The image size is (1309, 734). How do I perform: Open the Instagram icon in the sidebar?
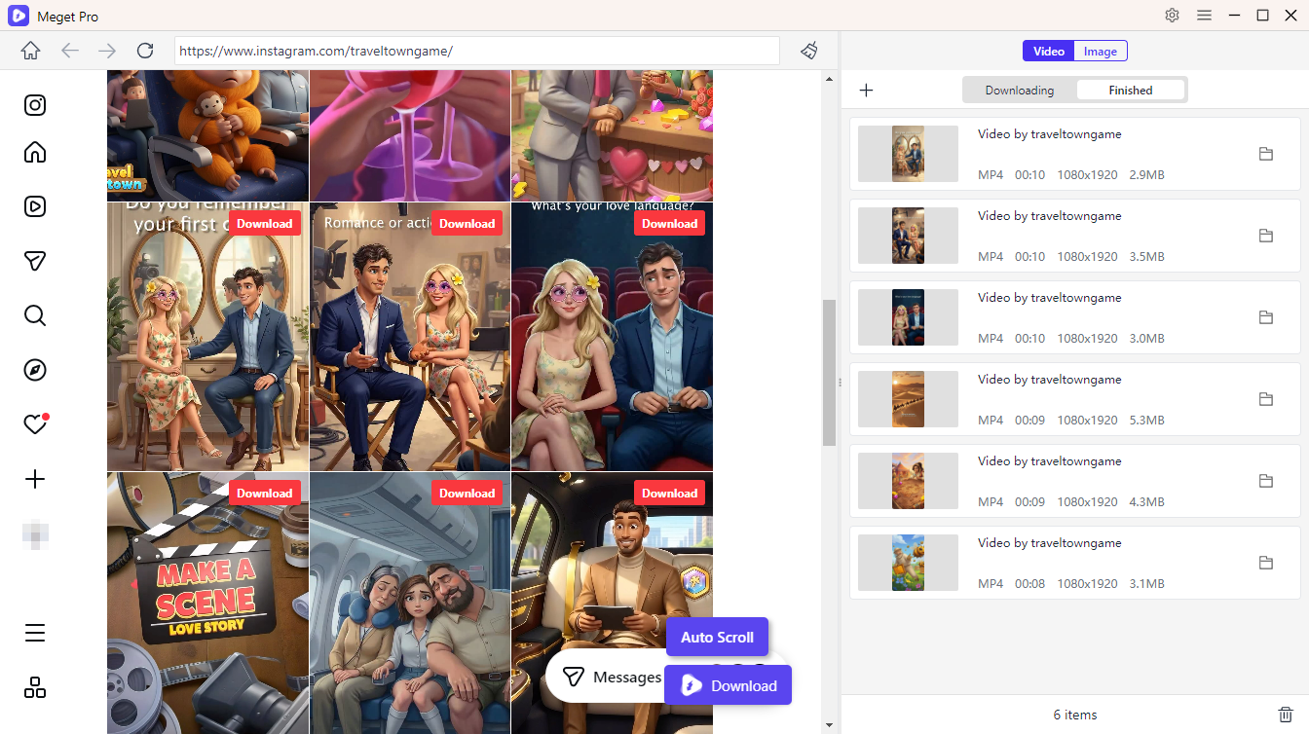[x=35, y=105]
